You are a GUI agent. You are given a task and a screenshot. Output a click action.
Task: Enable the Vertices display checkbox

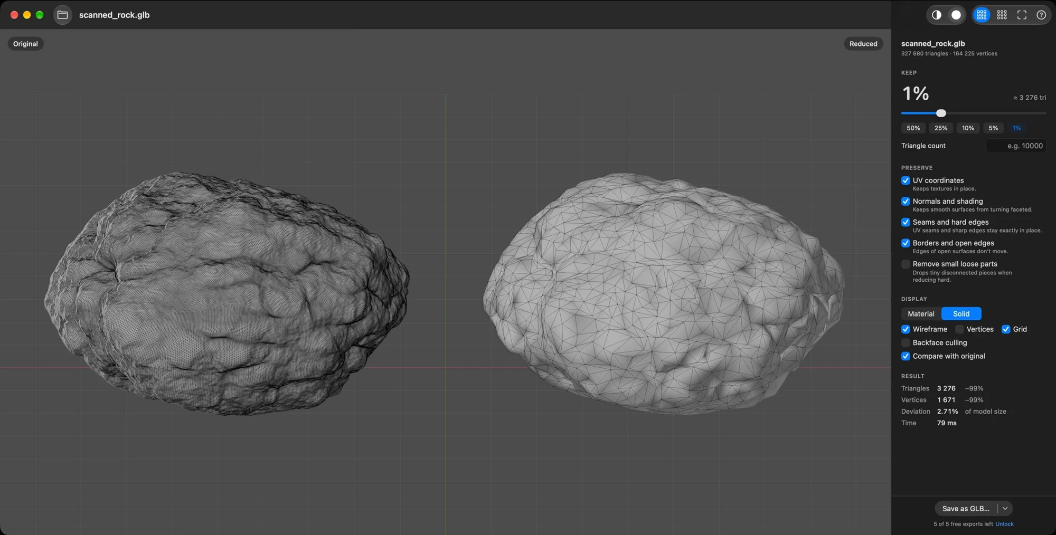coord(959,329)
